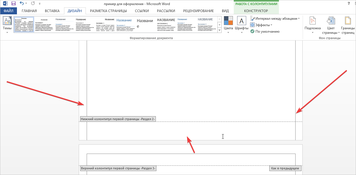
Task: Click the Redo icon in title bar
Action: [33, 4]
